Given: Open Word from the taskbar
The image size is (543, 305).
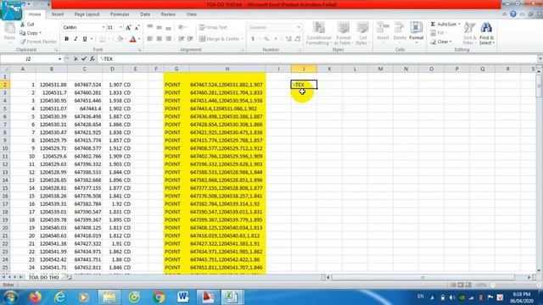Looking at the screenshot, I should click(183, 297).
